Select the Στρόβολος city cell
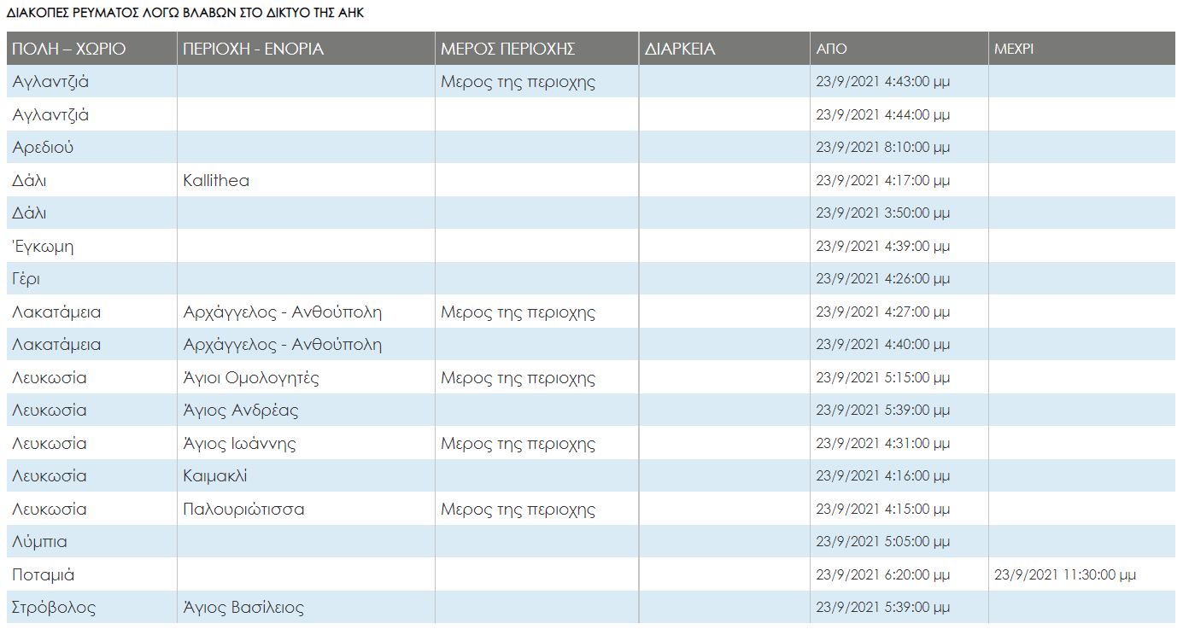Screen dimensions: 1189x635 tap(54, 608)
